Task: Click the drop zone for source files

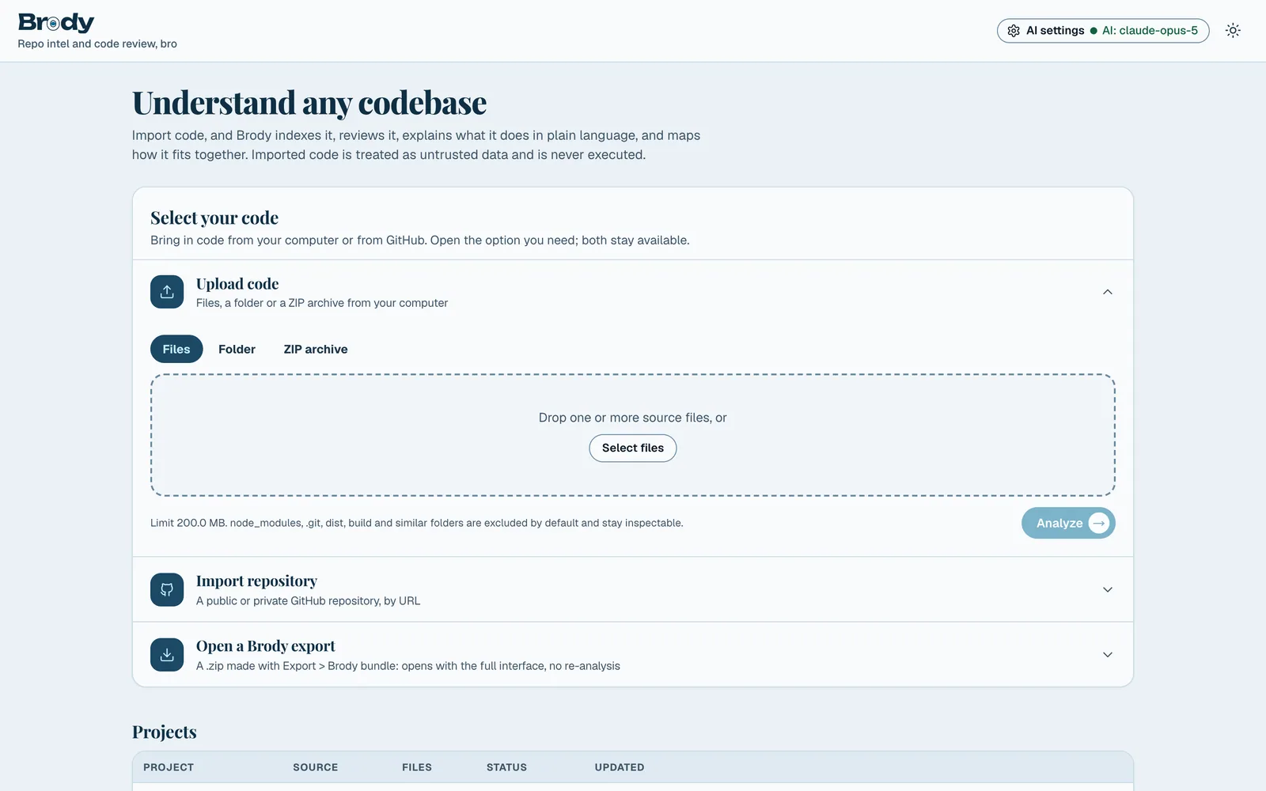Action: pos(633,435)
